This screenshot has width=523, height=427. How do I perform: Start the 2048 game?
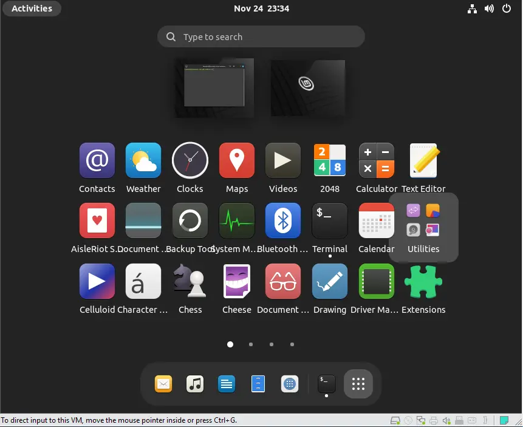(x=330, y=160)
